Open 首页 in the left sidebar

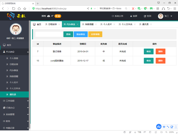[14, 45]
